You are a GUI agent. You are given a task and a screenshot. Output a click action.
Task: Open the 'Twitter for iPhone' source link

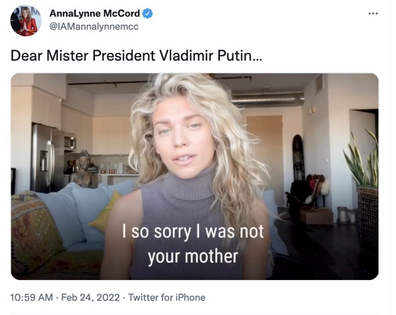(x=167, y=297)
